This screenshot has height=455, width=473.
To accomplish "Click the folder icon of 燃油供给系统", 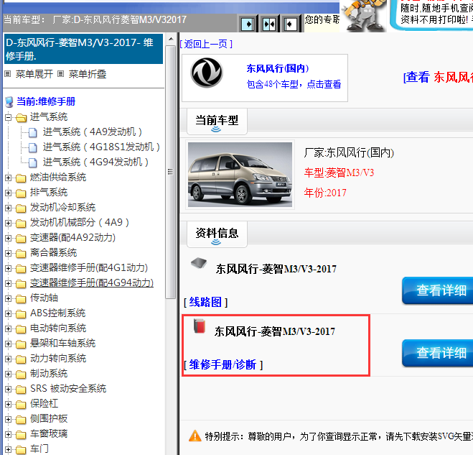I will [21, 178].
